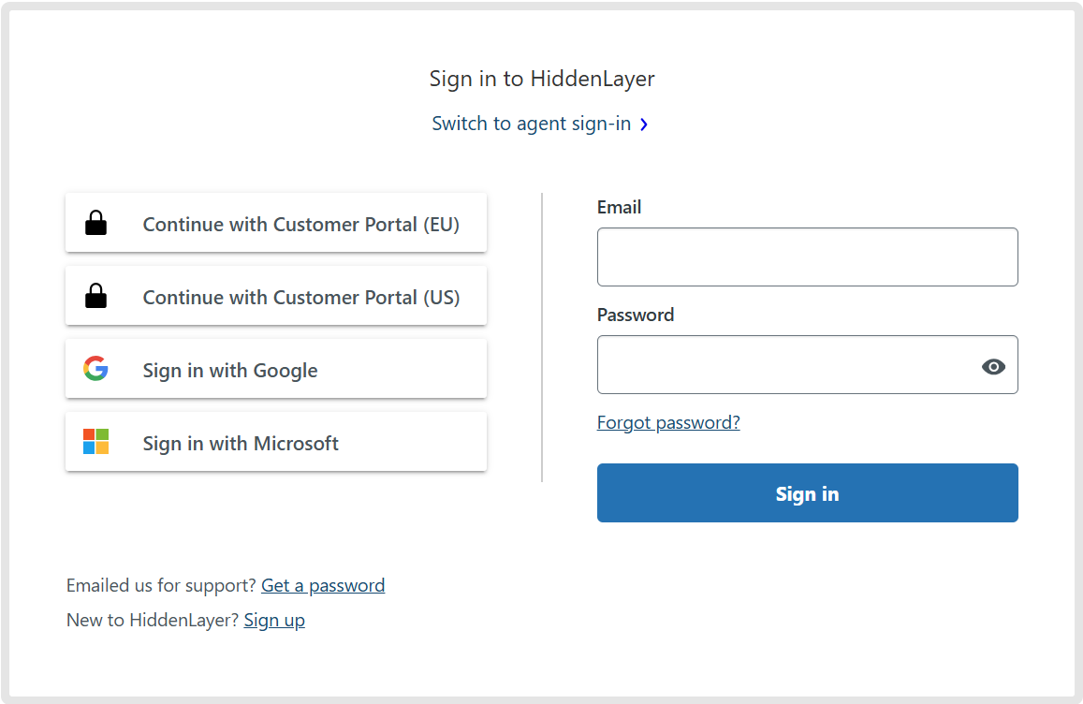Click the Password field label
The width and height of the screenshot is (1083, 704).
(636, 315)
